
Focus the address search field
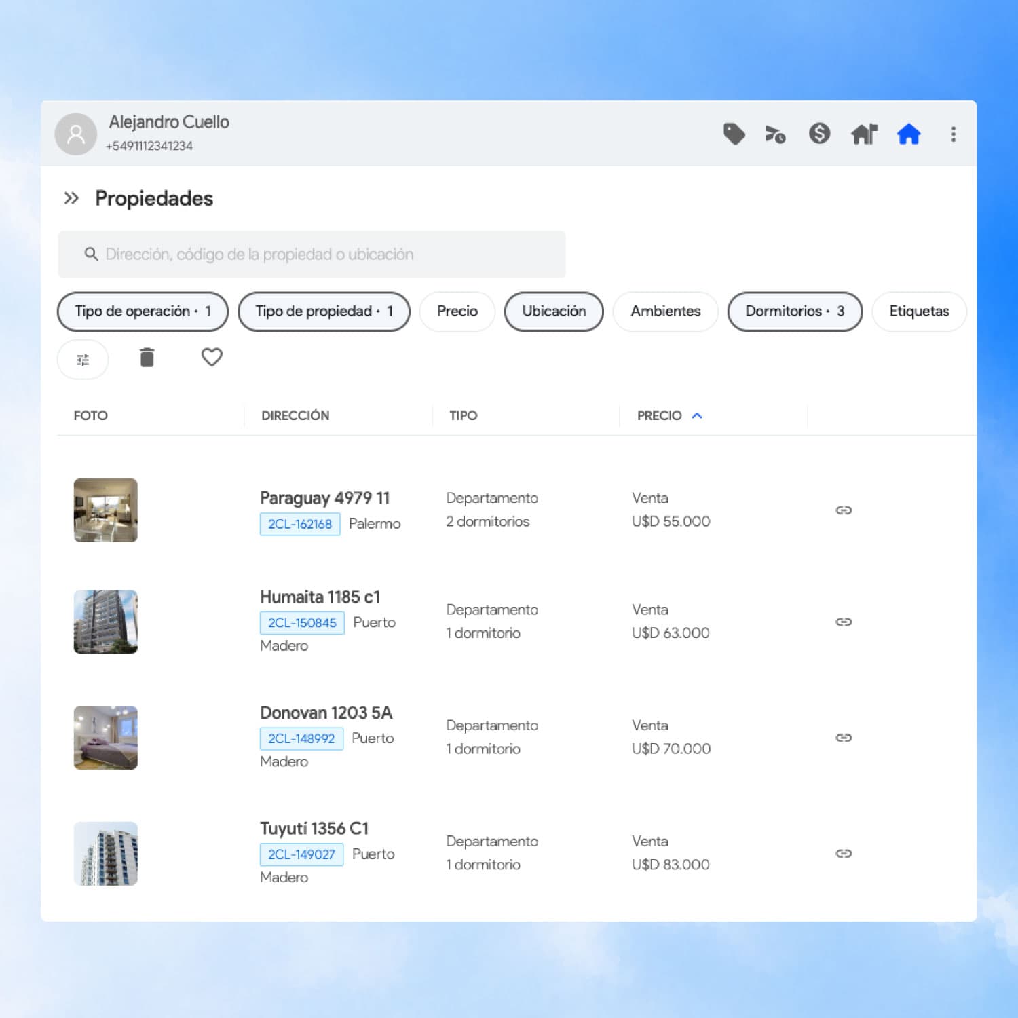[312, 254]
